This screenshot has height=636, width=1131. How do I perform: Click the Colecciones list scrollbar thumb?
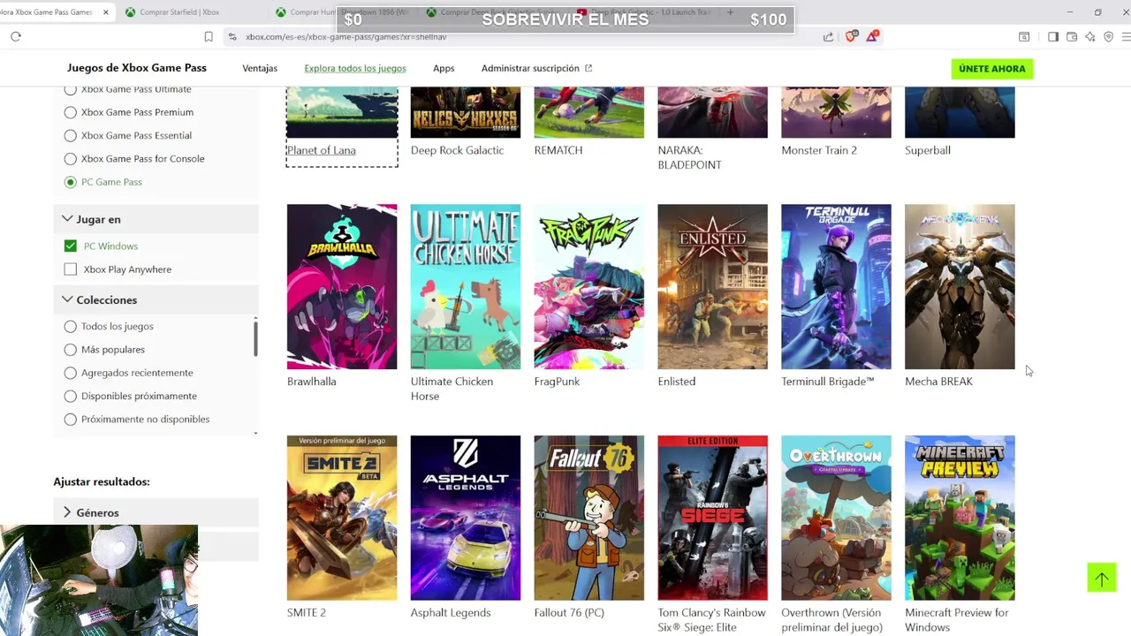255,339
